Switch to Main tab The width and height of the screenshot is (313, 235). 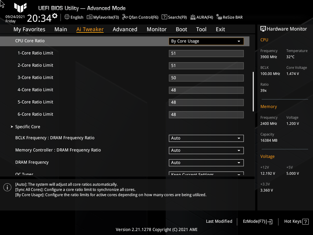pyautogui.click(x=61, y=29)
